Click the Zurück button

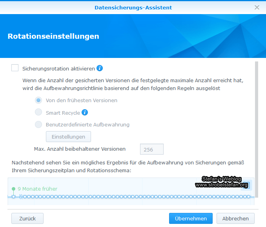(27, 218)
